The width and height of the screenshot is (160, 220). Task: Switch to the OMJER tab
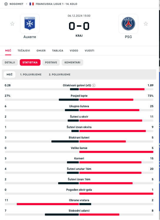click(x=41, y=51)
